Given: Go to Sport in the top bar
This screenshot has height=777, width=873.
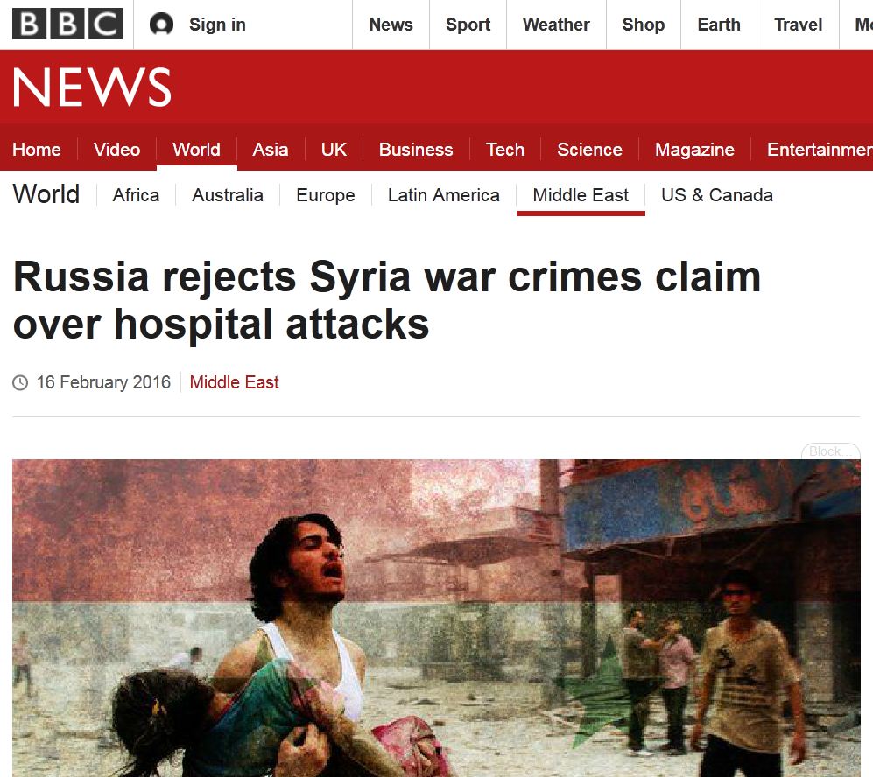Looking at the screenshot, I should [468, 24].
